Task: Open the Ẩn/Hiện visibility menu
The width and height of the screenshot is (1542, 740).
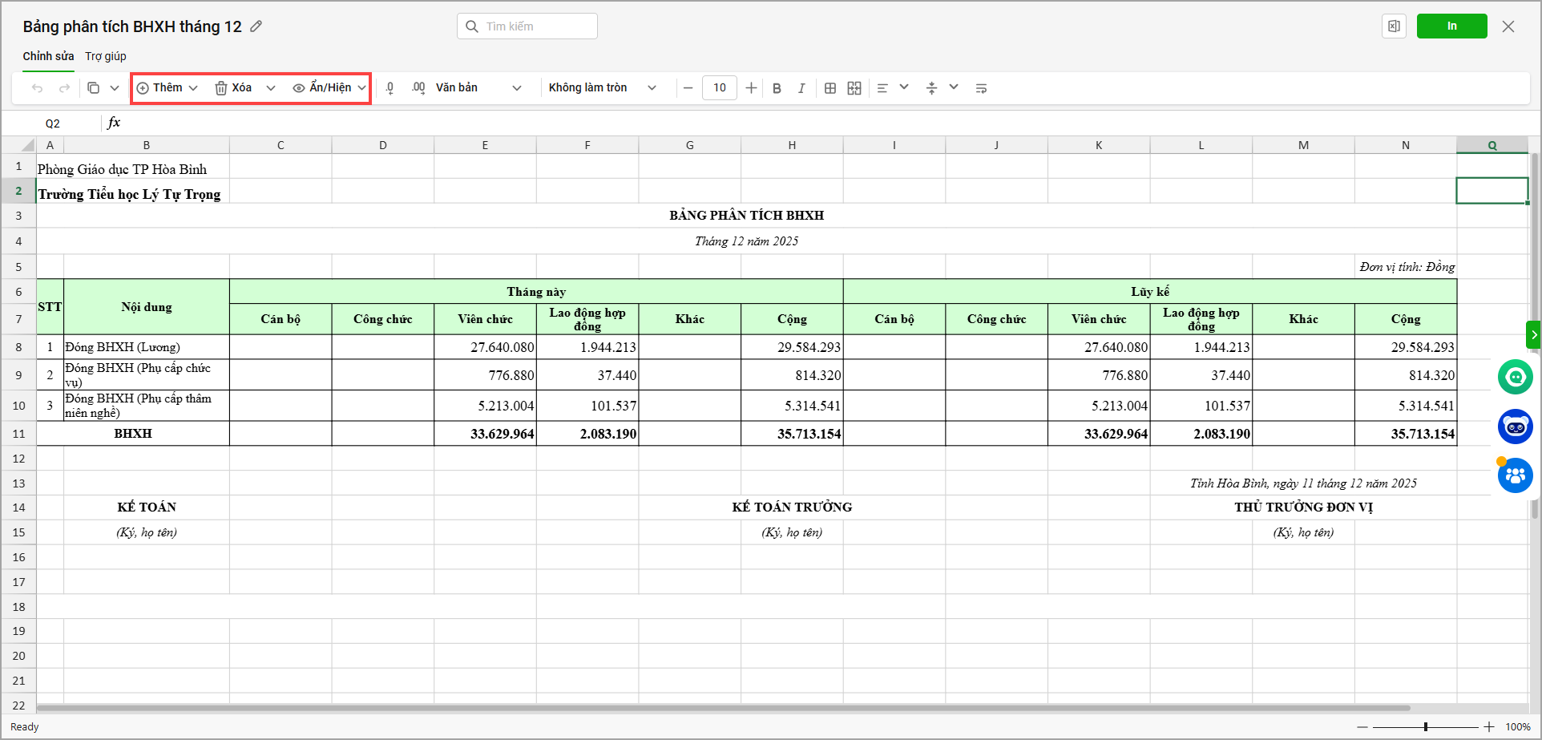Action: 329,88
